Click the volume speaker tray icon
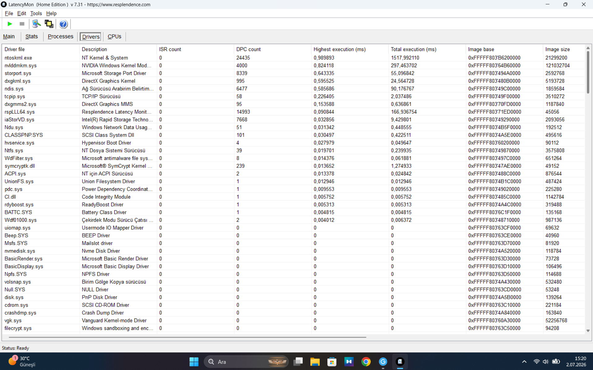593x370 pixels. 545,362
